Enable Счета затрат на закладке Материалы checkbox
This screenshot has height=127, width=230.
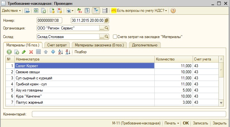tap(115, 37)
